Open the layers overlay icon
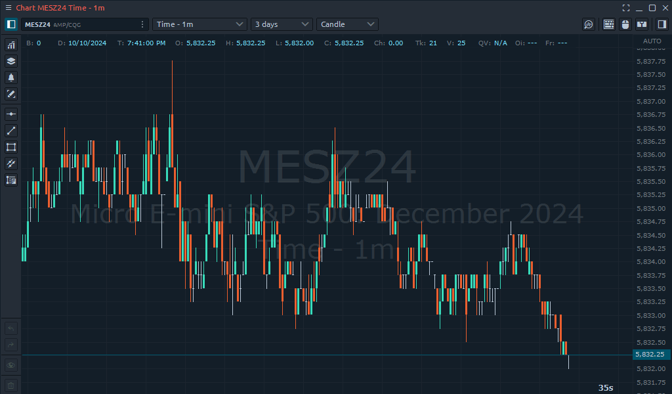This screenshot has height=394, width=672. 11,61
